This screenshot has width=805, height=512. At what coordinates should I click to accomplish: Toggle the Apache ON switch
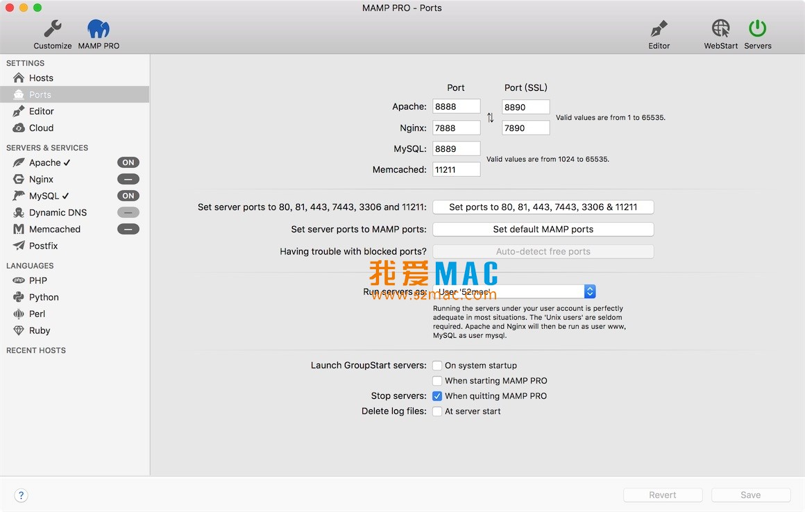(x=128, y=162)
